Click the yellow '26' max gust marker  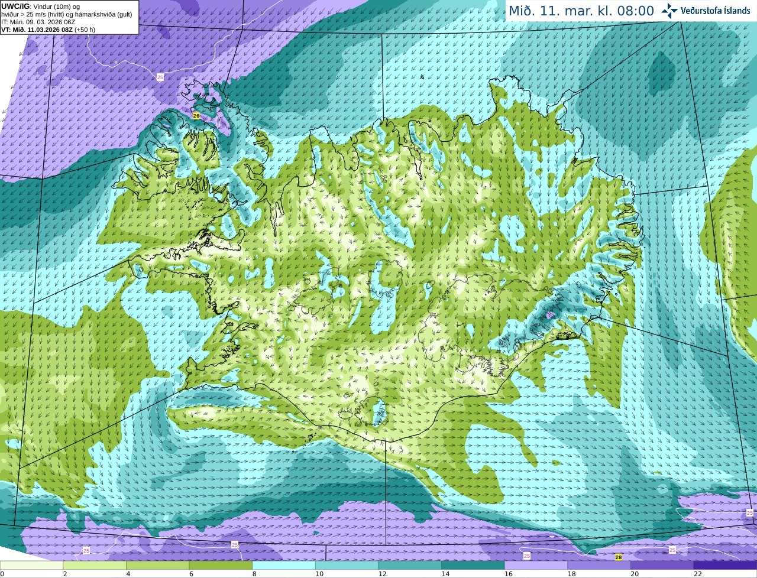coord(196,116)
